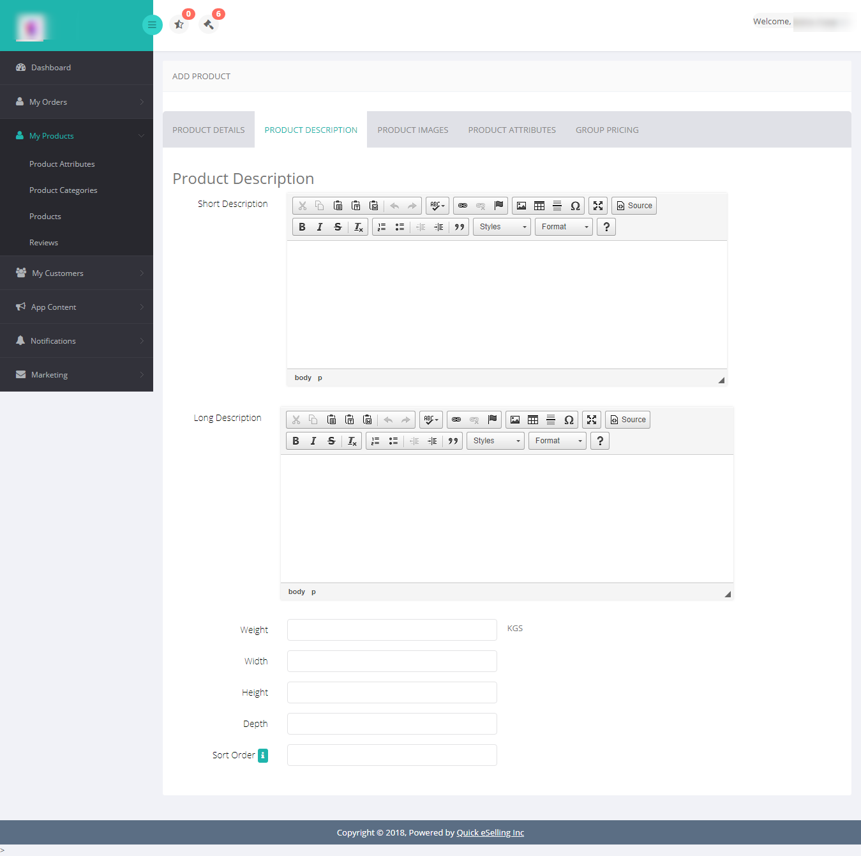Open the Quick eSelling Inc footer link
Image resolution: width=861 pixels, height=856 pixels.
click(x=490, y=832)
